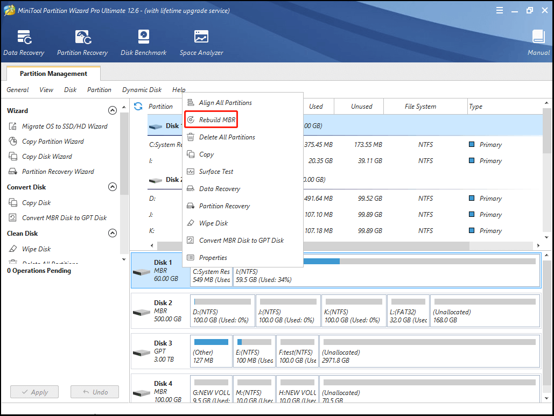Launch Partition Recovery from the top toolbar
Image resolution: width=554 pixels, height=416 pixels.
coord(82,43)
